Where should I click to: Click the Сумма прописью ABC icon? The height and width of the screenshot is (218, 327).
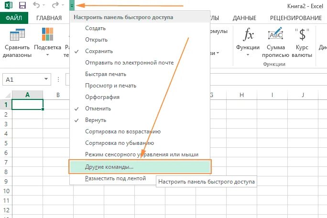275,33
